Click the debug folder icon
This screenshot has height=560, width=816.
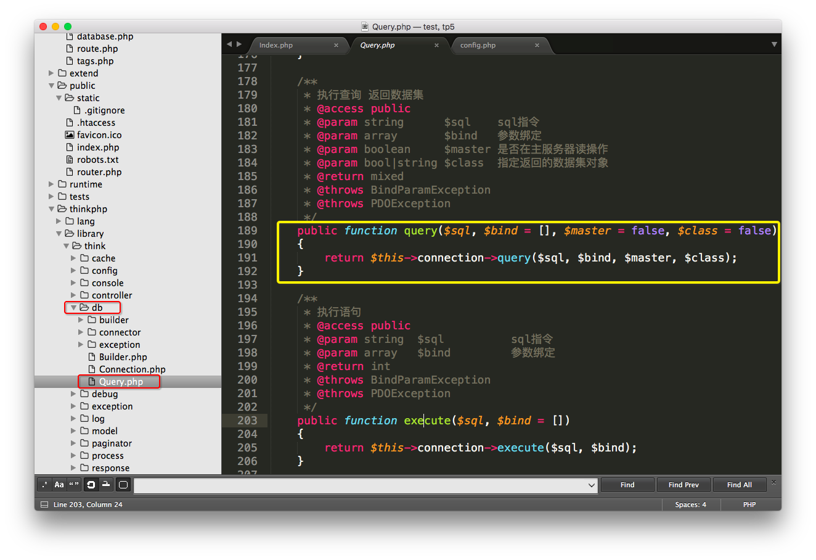(x=84, y=393)
